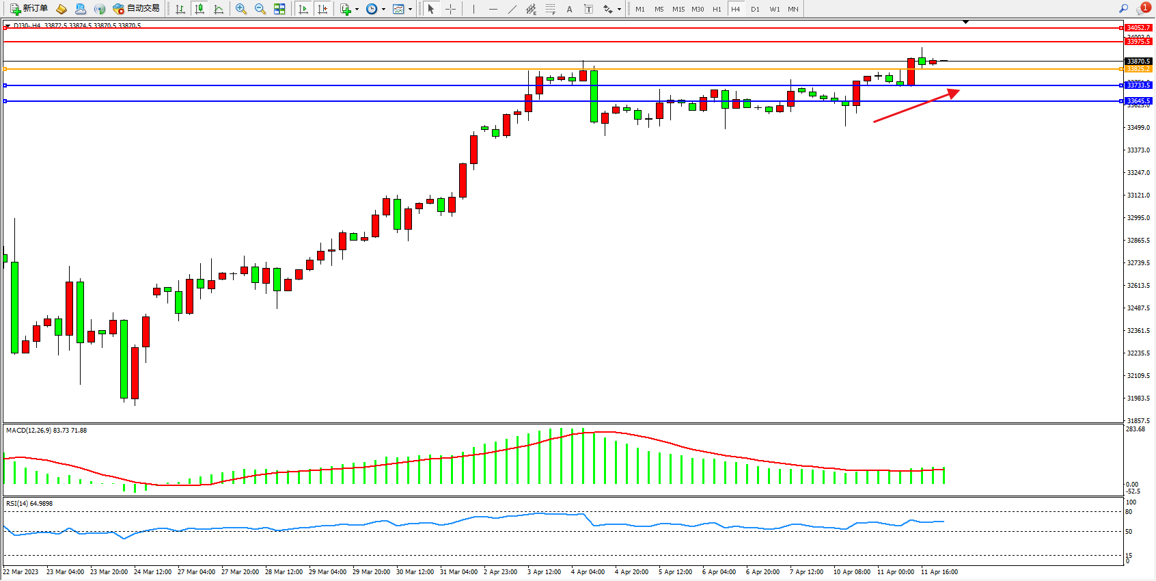Tile chart windows with grid icon
The width and height of the screenshot is (1156, 581).
279,9
